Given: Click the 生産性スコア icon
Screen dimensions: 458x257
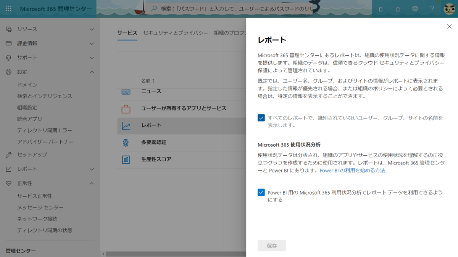Looking at the screenshot, I should click(x=126, y=159).
